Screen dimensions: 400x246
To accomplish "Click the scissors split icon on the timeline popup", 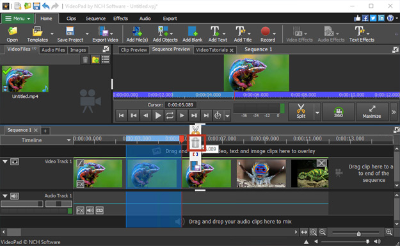I will tap(195, 130).
